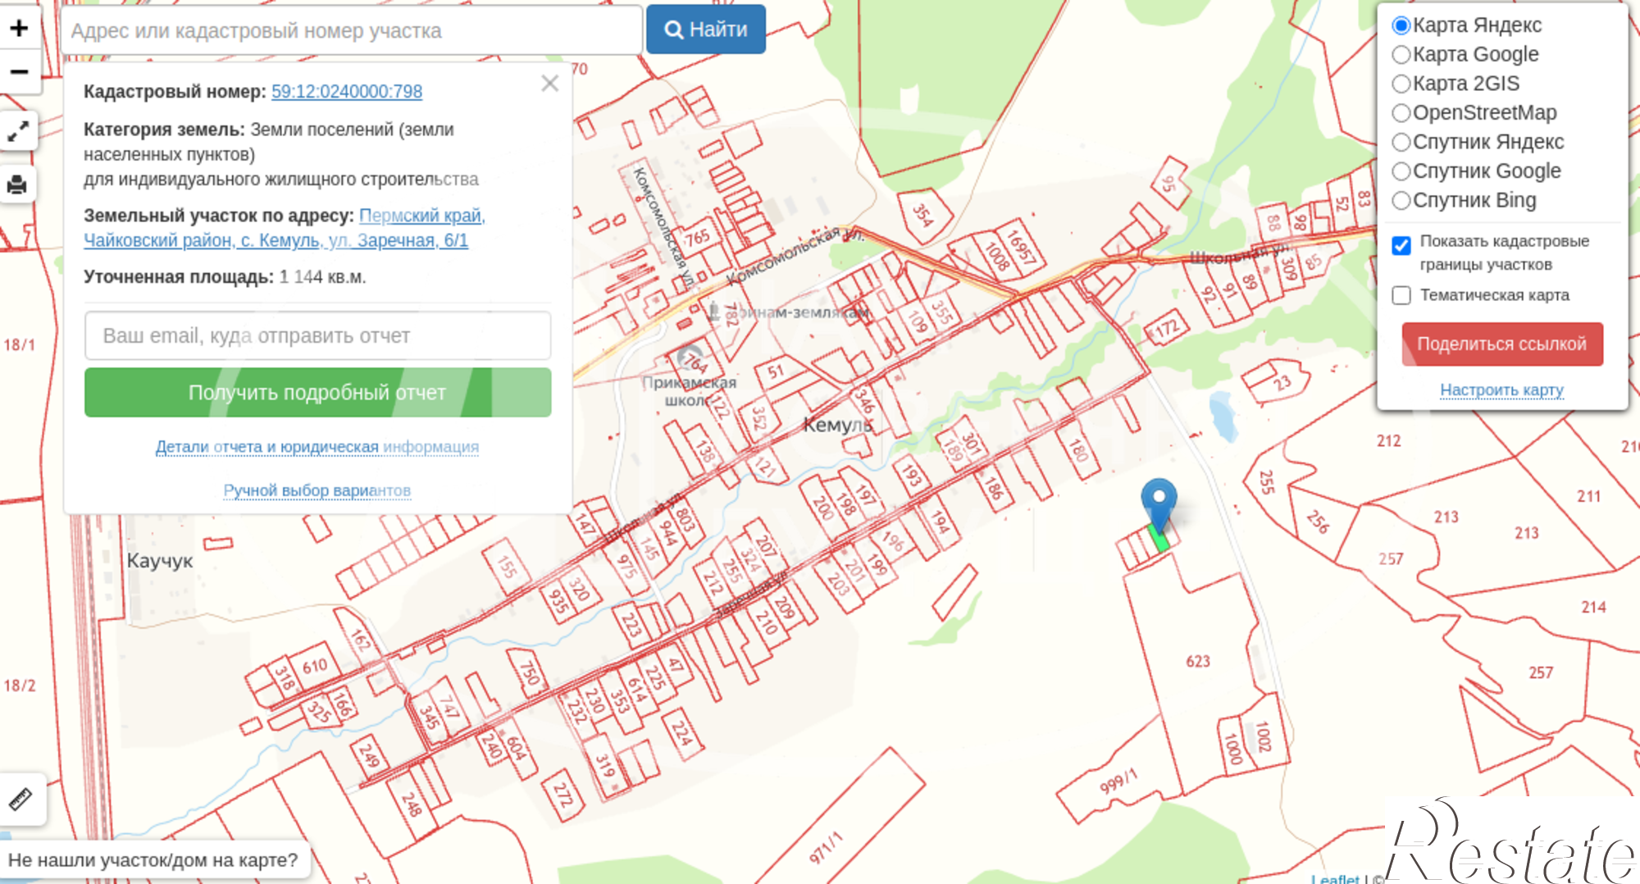Zoom out the map with minus button
The height and width of the screenshot is (884, 1640).
20,72
